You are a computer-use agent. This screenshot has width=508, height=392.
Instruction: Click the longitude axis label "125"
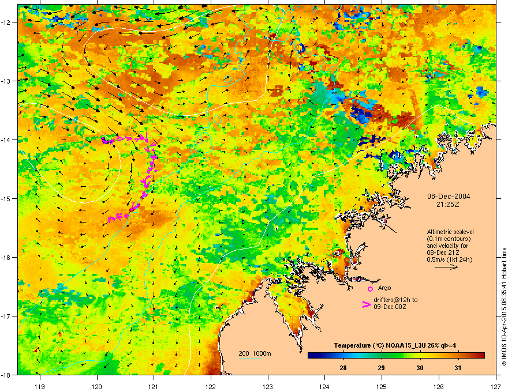[382, 386]
